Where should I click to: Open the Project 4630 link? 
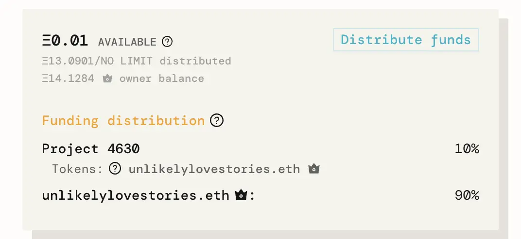click(x=91, y=148)
